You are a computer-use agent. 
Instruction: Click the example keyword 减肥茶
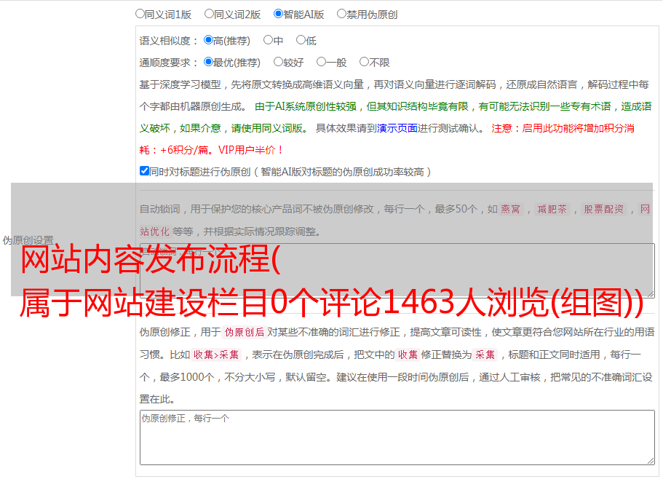[x=552, y=209]
